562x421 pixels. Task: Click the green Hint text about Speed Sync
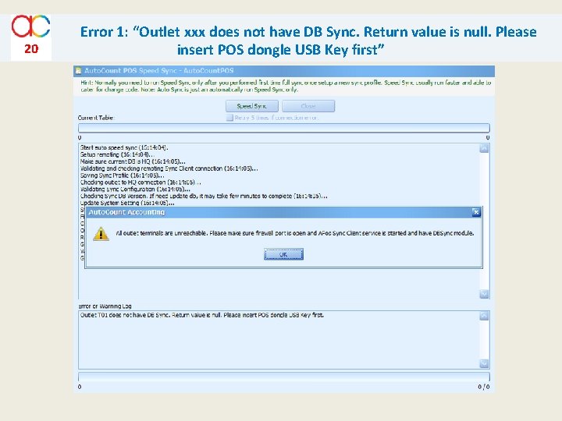pos(286,86)
